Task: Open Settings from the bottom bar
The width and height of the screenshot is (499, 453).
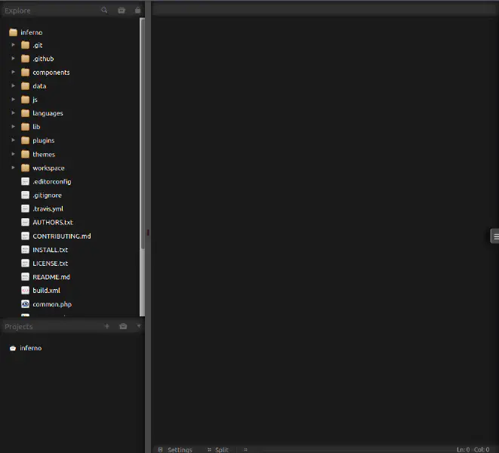Action: (179, 449)
